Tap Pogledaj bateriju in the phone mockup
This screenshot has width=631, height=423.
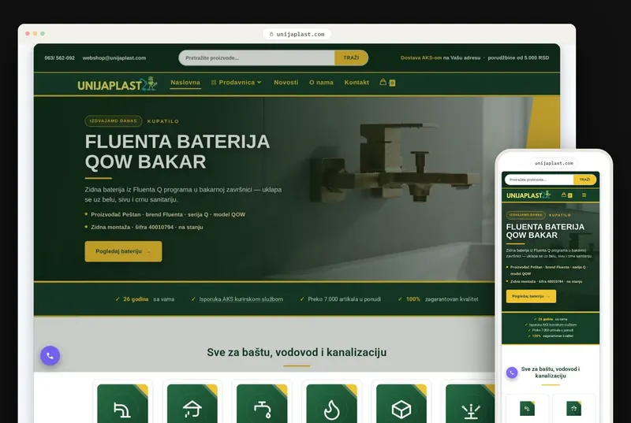click(531, 296)
